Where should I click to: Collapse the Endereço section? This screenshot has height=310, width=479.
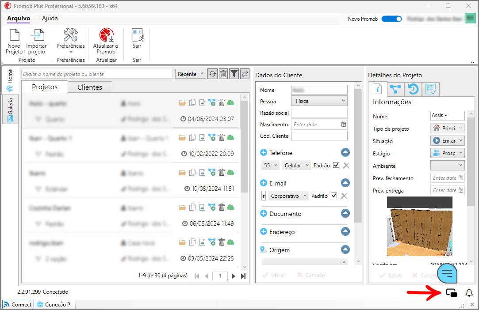point(345,231)
